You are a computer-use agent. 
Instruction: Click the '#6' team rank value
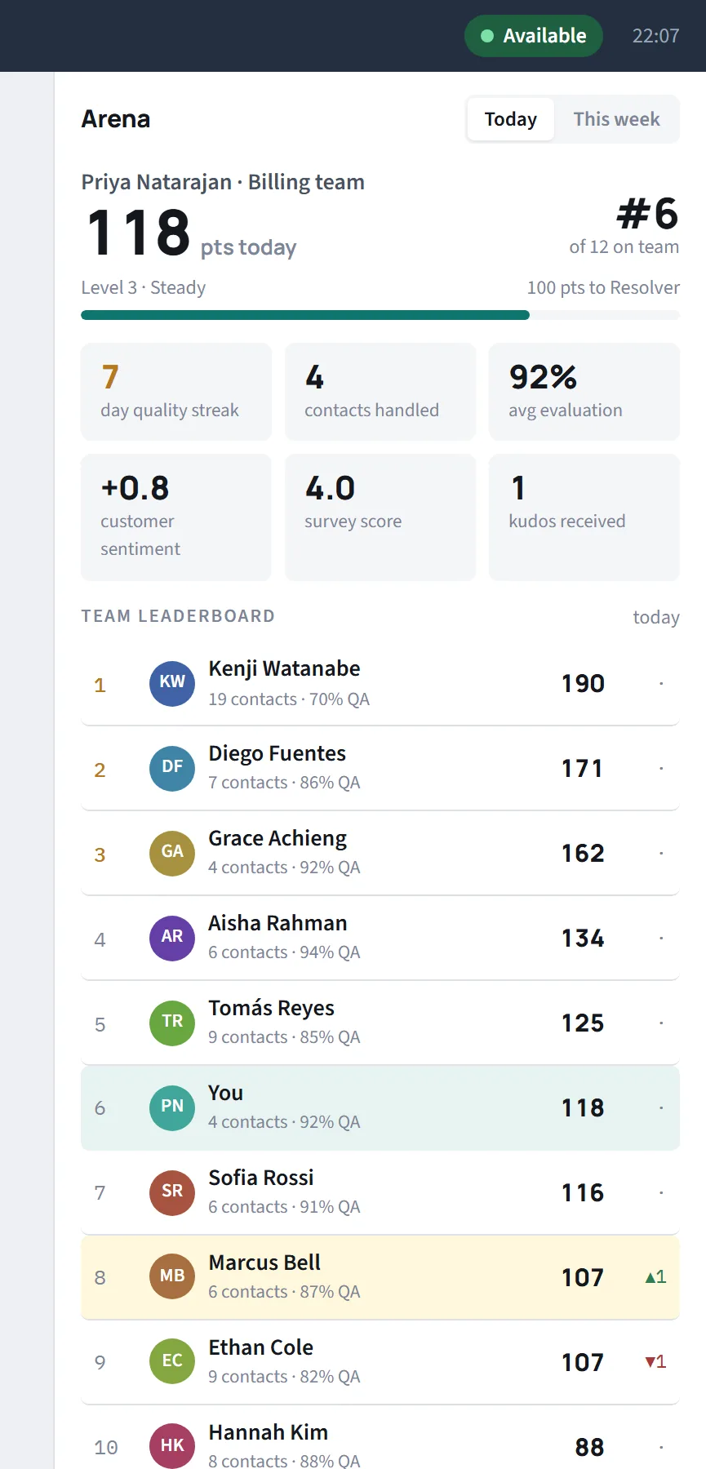(648, 214)
